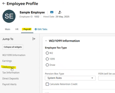This screenshot has width=115, height=93.
Task: Jump to Deductions section
Action: (8, 67)
